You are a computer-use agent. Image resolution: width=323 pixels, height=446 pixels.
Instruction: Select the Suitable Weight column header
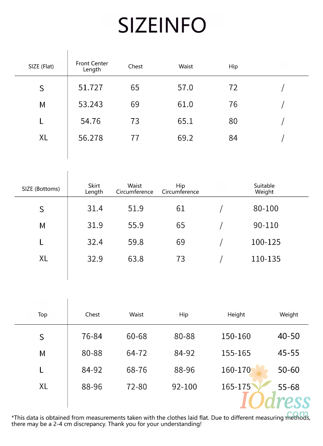pos(264,189)
